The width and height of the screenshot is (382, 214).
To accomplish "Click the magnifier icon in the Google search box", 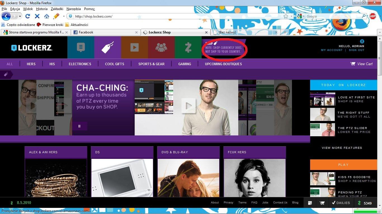I will click(364, 16).
